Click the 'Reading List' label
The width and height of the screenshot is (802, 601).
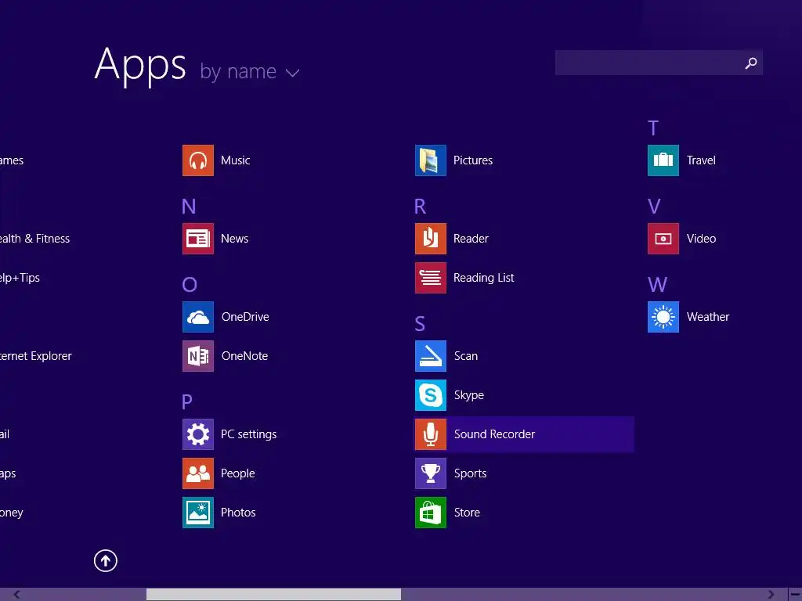click(484, 278)
